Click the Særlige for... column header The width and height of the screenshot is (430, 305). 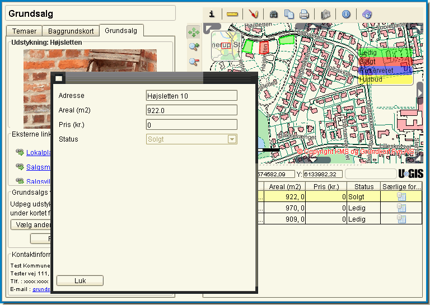point(401,186)
